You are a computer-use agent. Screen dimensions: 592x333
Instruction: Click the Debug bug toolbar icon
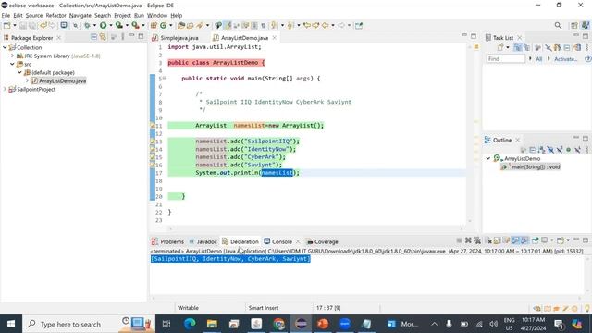pyautogui.click(x=87, y=25)
